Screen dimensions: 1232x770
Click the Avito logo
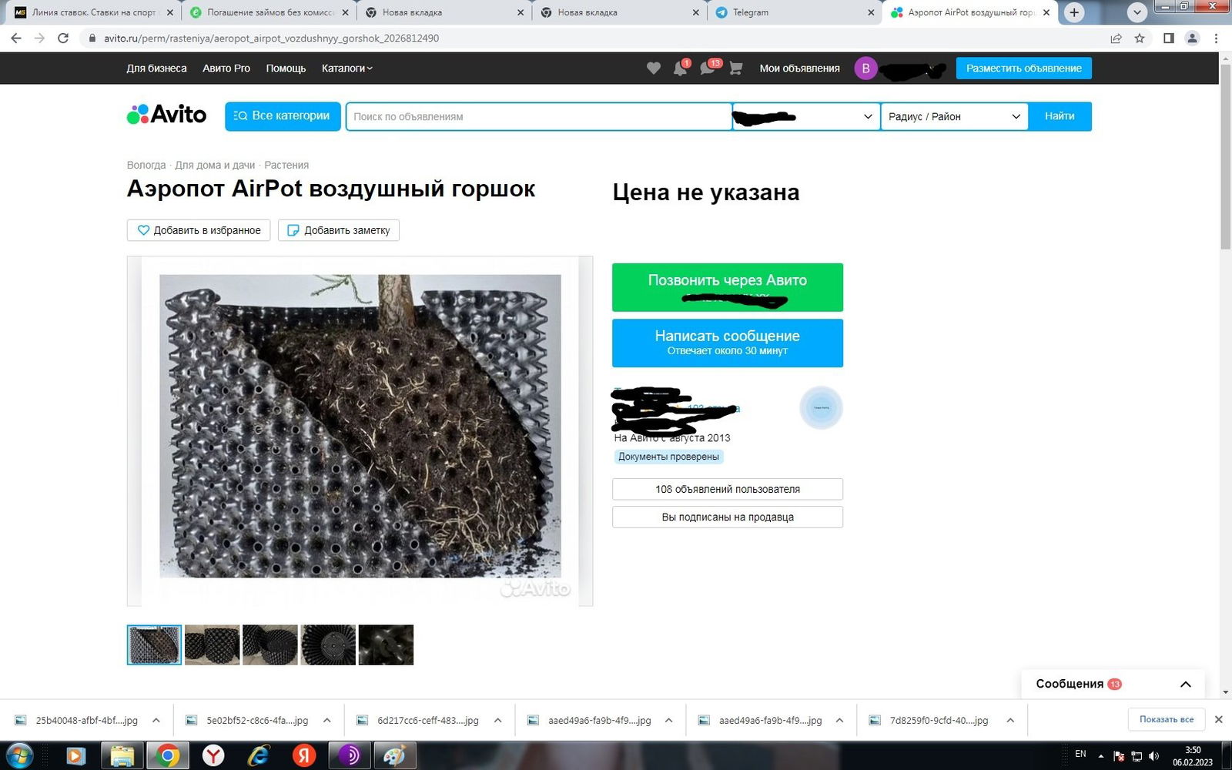[167, 115]
